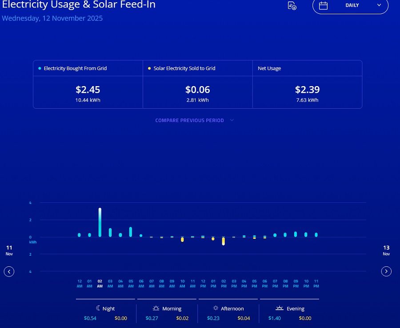Click the 11 Nov date label
Screen dimensions: 400x328
pyautogui.click(x=9, y=250)
